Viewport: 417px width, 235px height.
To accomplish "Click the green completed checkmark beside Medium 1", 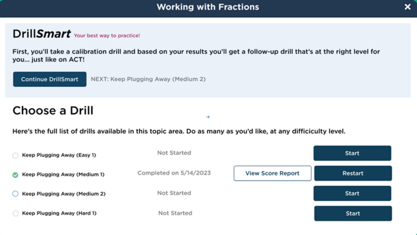I will (15, 175).
